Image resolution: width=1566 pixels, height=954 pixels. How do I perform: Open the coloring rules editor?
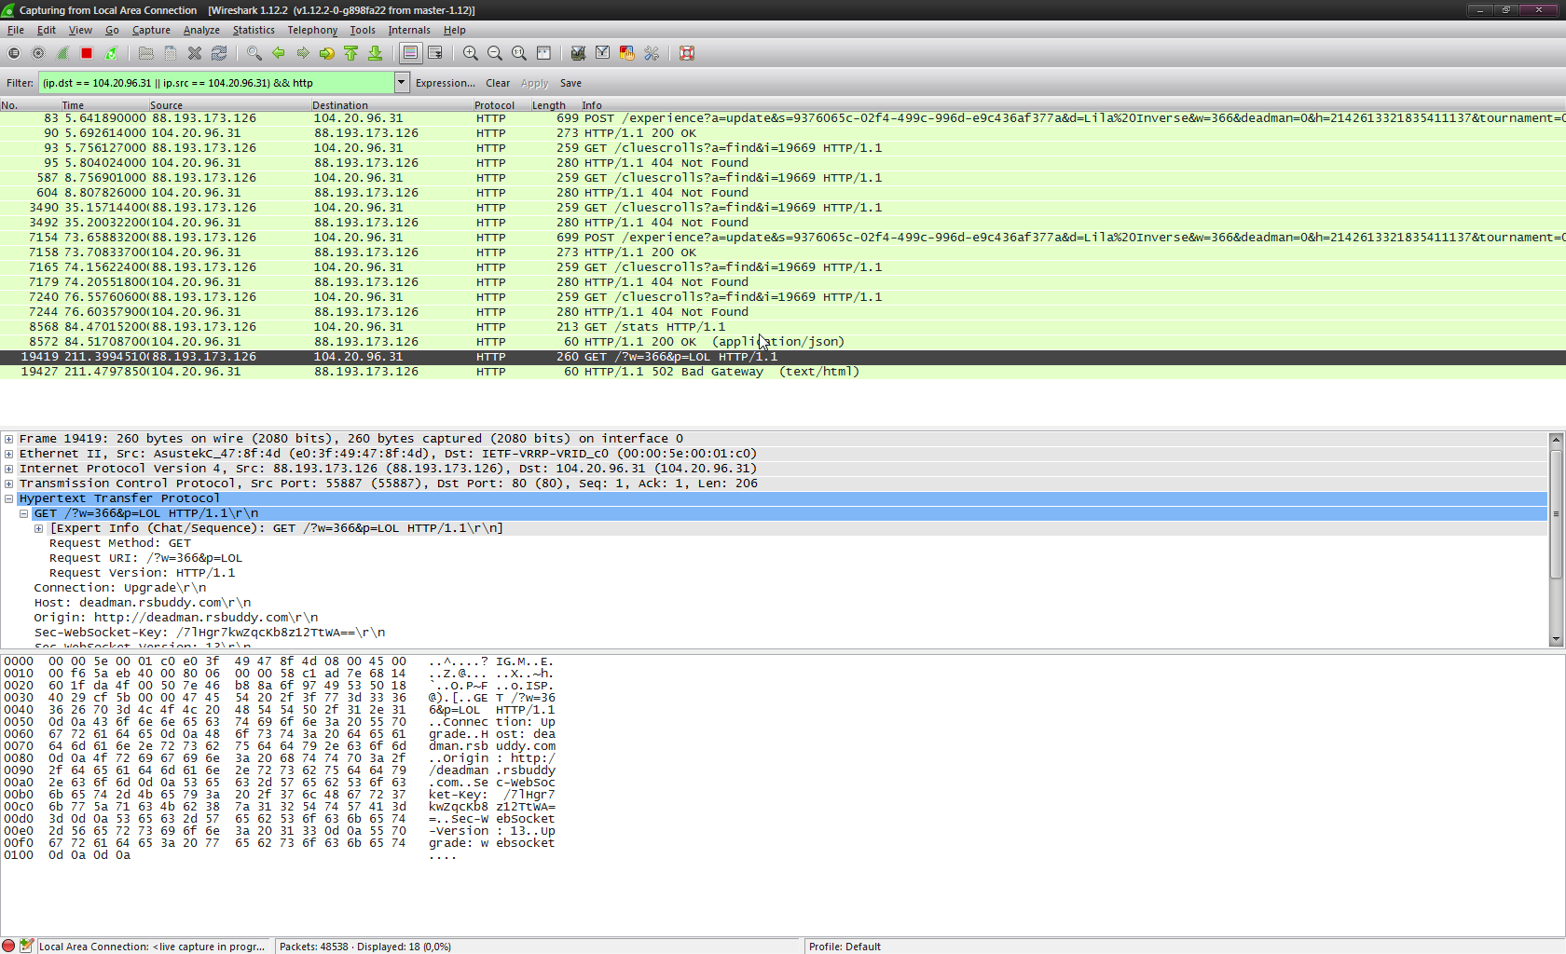click(627, 54)
